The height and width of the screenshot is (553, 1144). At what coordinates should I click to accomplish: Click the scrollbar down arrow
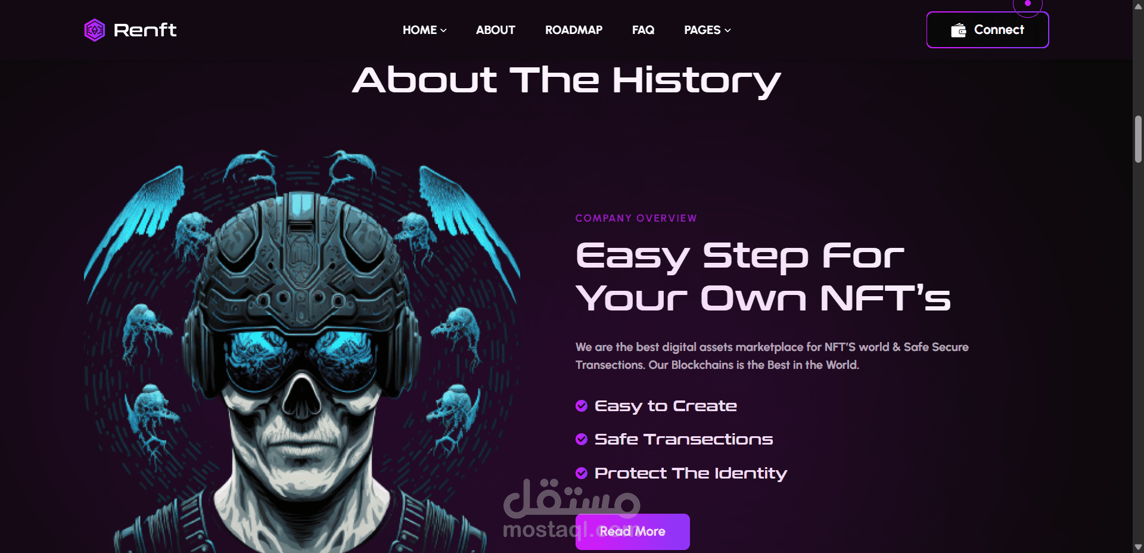(1138, 547)
